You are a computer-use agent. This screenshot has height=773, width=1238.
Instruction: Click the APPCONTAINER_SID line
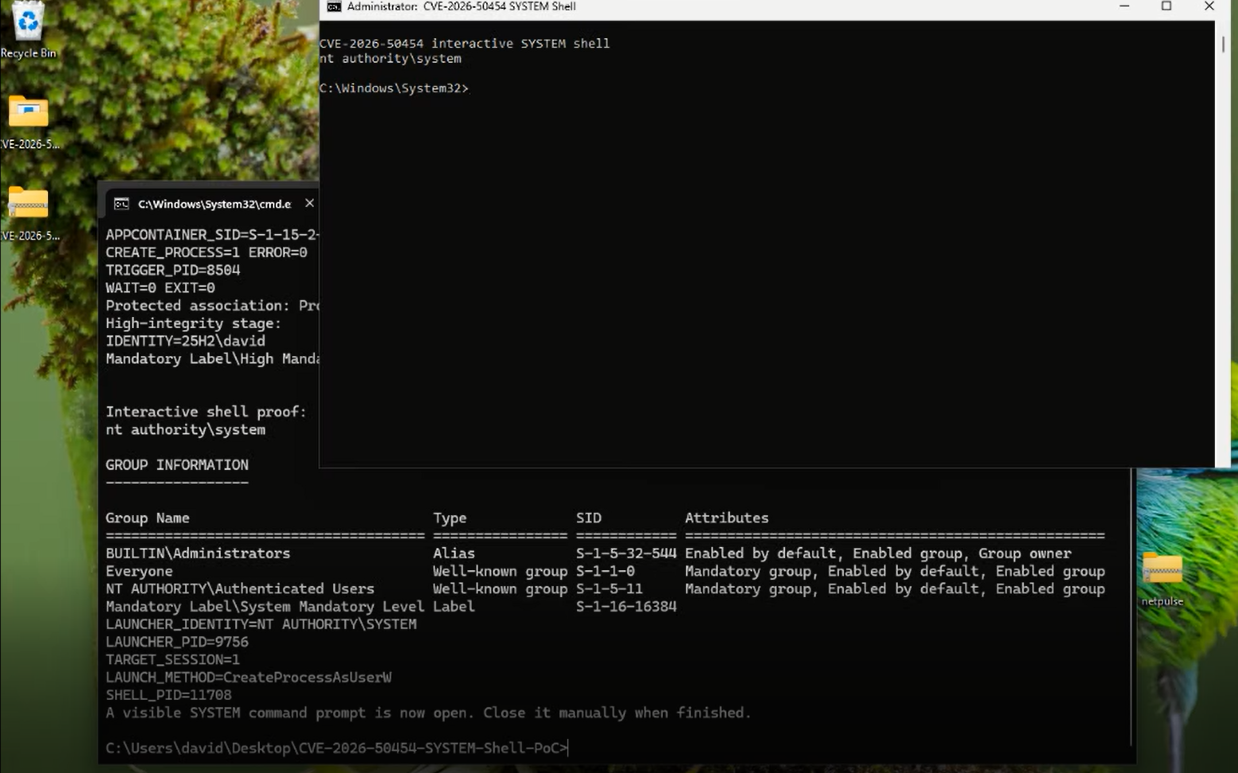click(212, 235)
